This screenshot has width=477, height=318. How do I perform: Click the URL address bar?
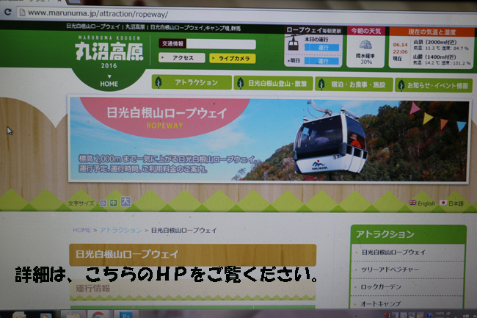247,14
